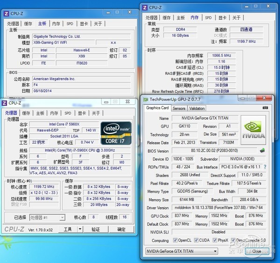Toggle the PhysX checkbox
Viewport: 280px width, 263px height.
(215, 240)
